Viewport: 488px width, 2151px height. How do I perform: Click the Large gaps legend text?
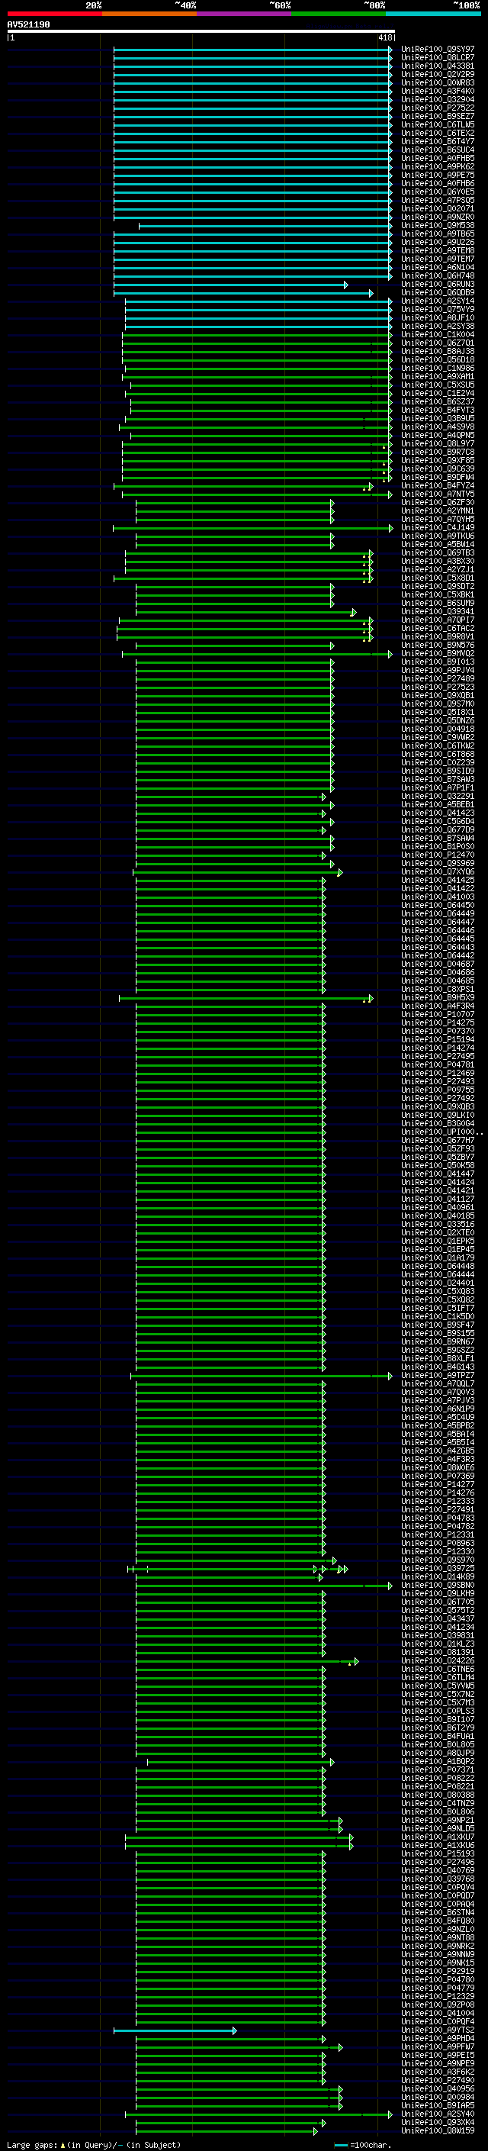click(x=92, y=2144)
